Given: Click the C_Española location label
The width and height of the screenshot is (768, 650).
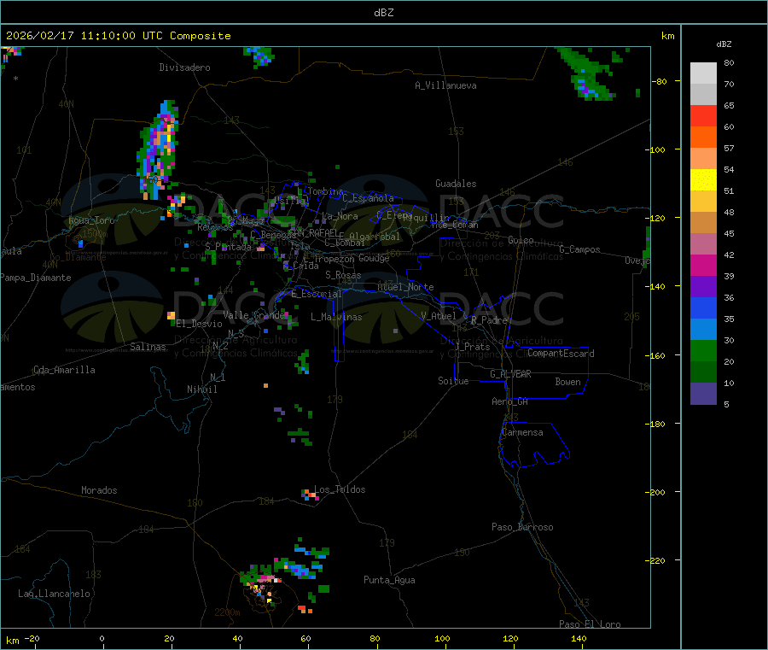Looking at the screenshot, I should pos(368,198).
